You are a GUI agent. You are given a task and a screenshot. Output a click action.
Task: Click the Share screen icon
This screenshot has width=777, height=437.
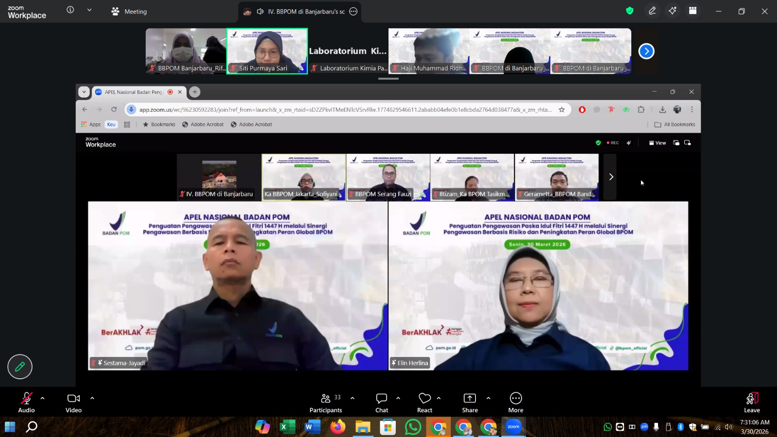[x=470, y=403]
